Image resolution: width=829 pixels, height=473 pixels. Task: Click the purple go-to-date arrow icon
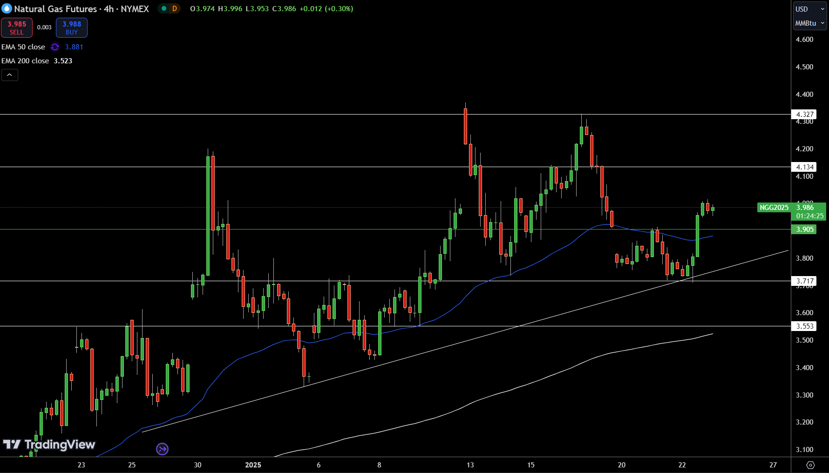click(162, 449)
